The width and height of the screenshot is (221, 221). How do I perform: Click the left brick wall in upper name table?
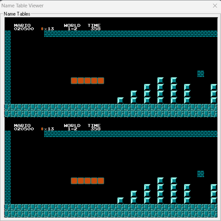click(8, 67)
